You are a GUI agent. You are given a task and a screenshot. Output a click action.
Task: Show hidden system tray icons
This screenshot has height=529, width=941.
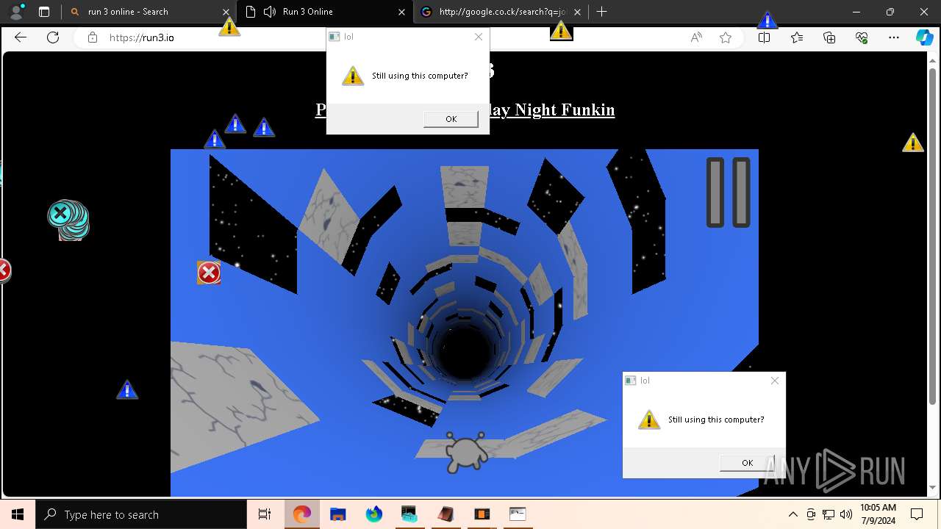pos(792,514)
